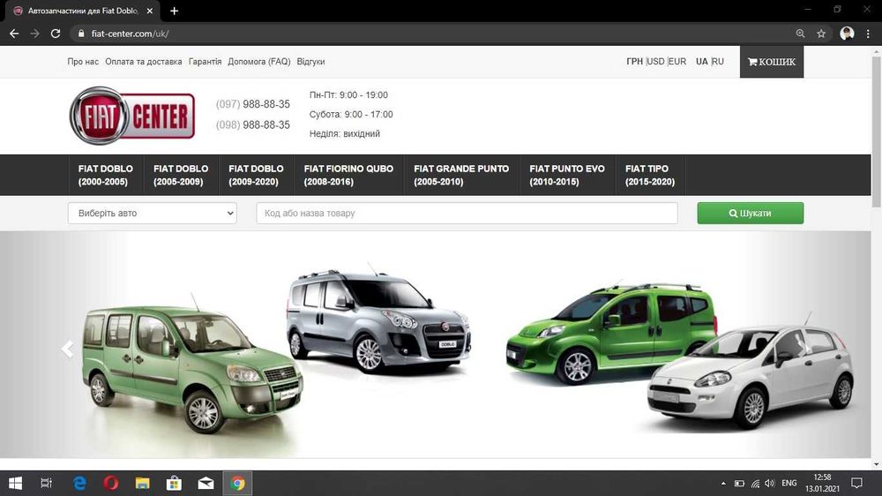Click Chrome icon on taskbar
Screen dimensions: 882x496
click(x=237, y=483)
